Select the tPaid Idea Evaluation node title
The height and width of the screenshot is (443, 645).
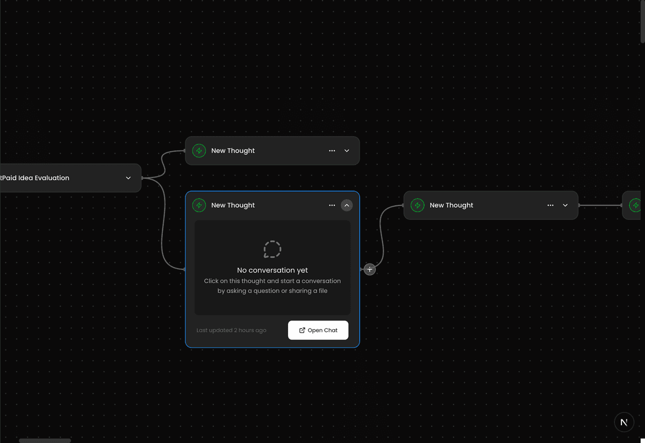coord(35,178)
